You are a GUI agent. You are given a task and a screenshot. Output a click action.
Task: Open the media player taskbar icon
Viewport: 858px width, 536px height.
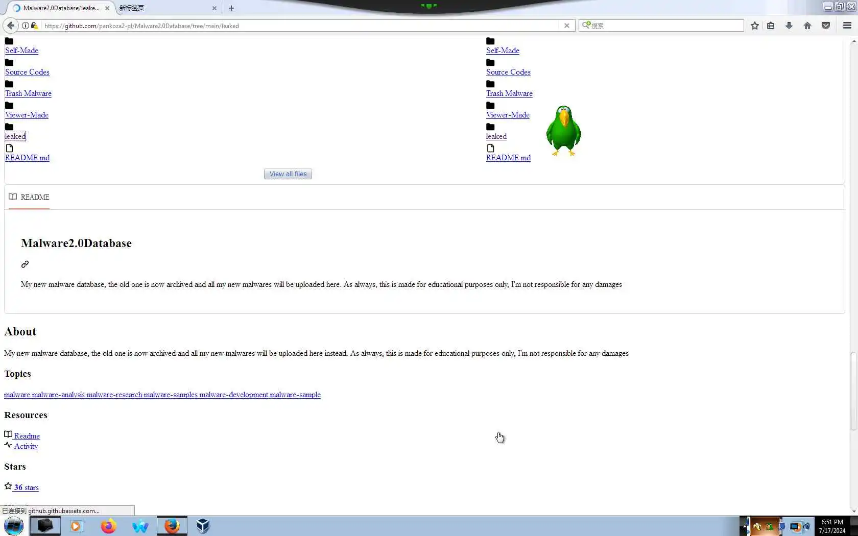pyautogui.click(x=76, y=526)
